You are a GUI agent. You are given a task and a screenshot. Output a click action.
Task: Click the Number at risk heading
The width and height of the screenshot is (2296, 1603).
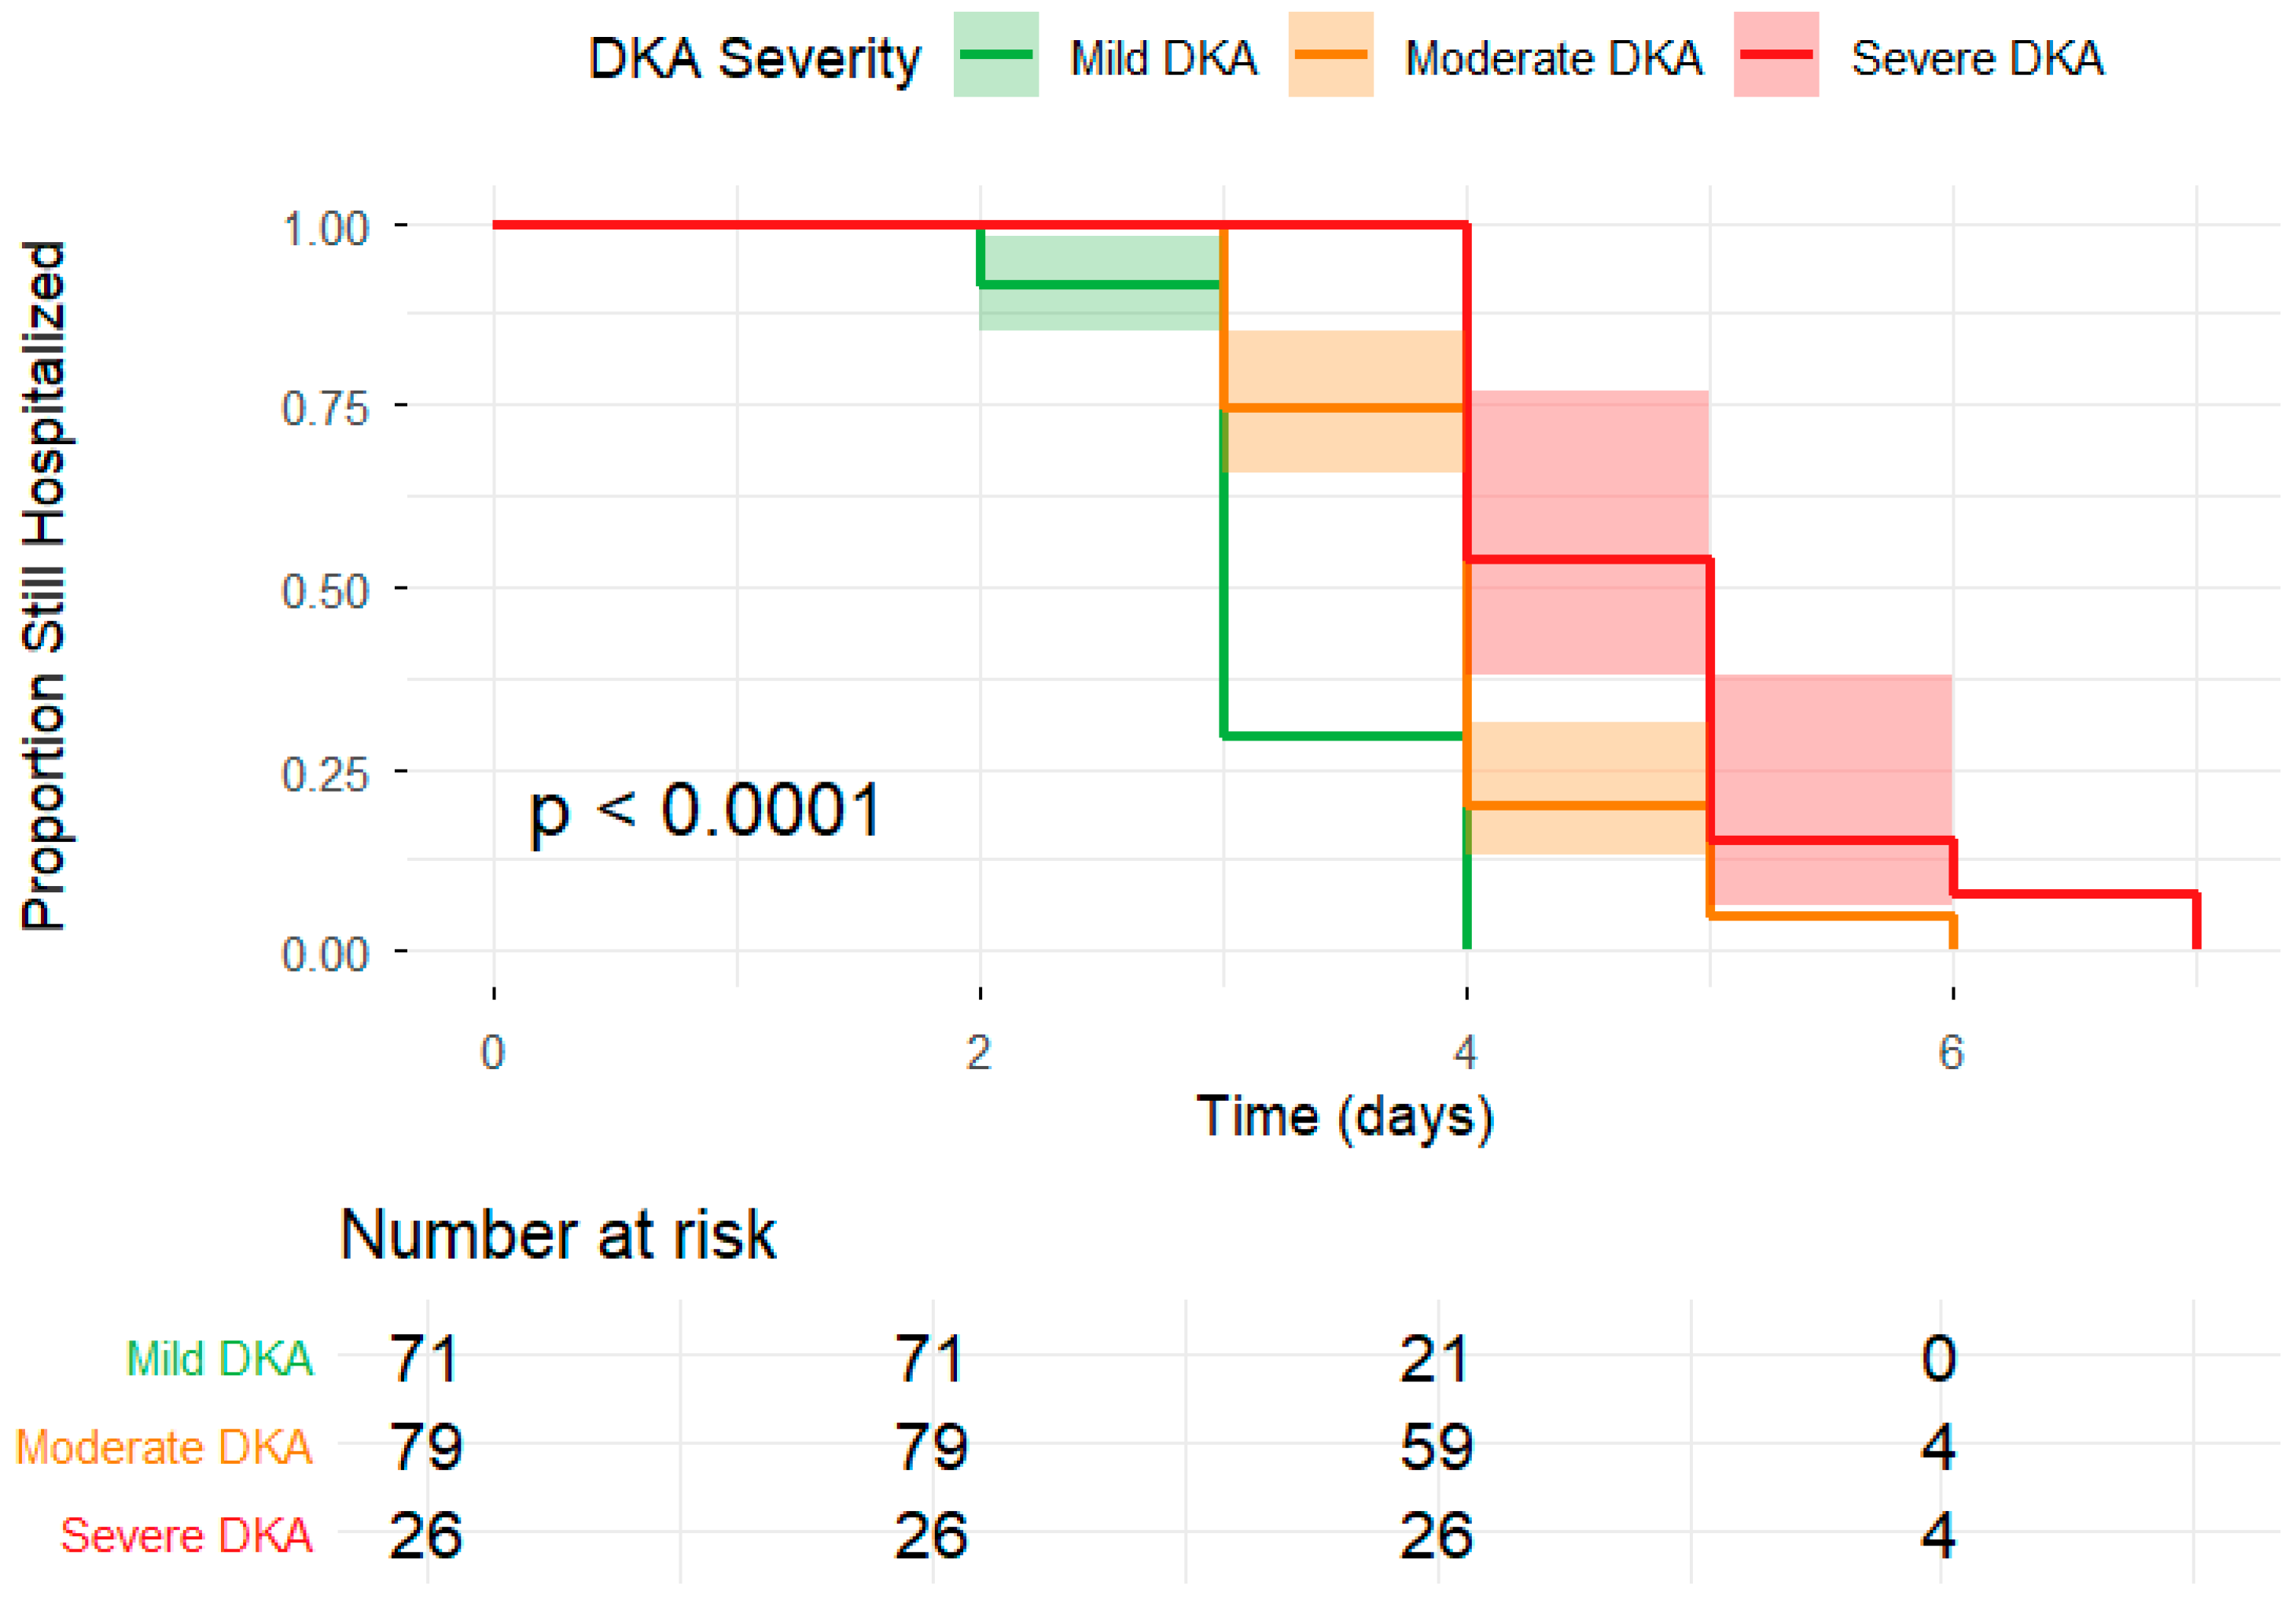[x=558, y=1235]
